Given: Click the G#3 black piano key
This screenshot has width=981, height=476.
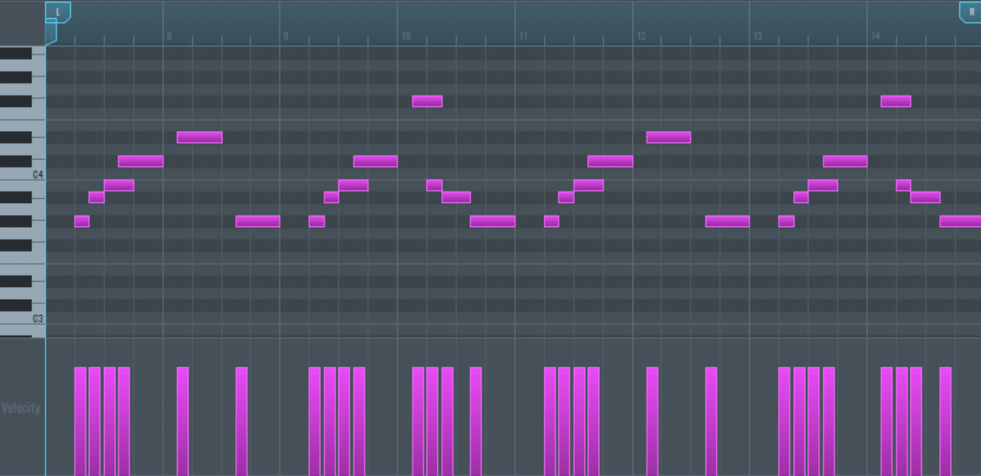Looking at the screenshot, I should [x=16, y=222].
